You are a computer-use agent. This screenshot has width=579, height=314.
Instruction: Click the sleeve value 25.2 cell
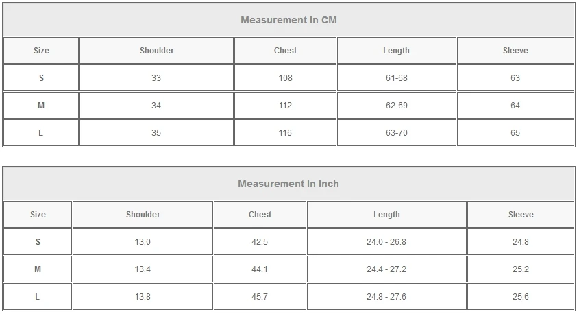pos(520,269)
